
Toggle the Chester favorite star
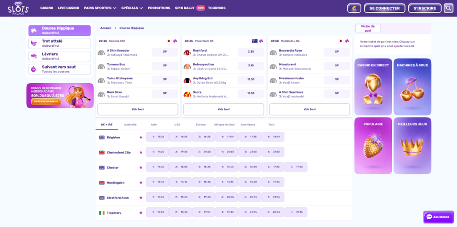141,167
